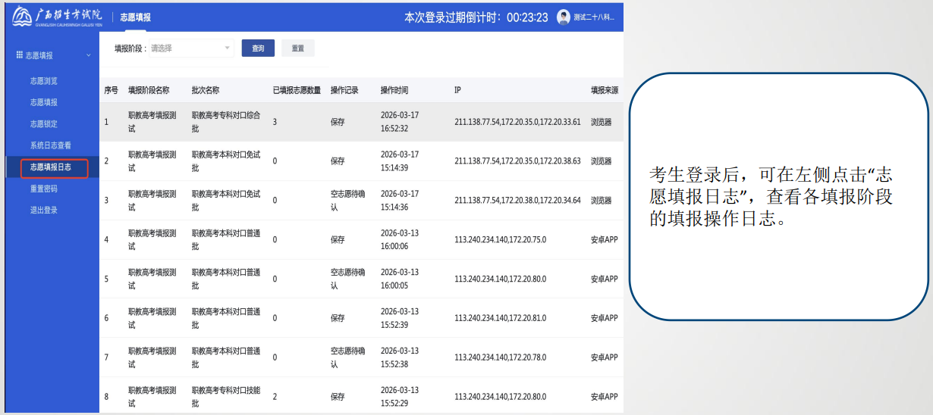Screen dimensions: 933x415
Task: Click the grid icon beside 志愿填报 menu
Action: click(20, 55)
